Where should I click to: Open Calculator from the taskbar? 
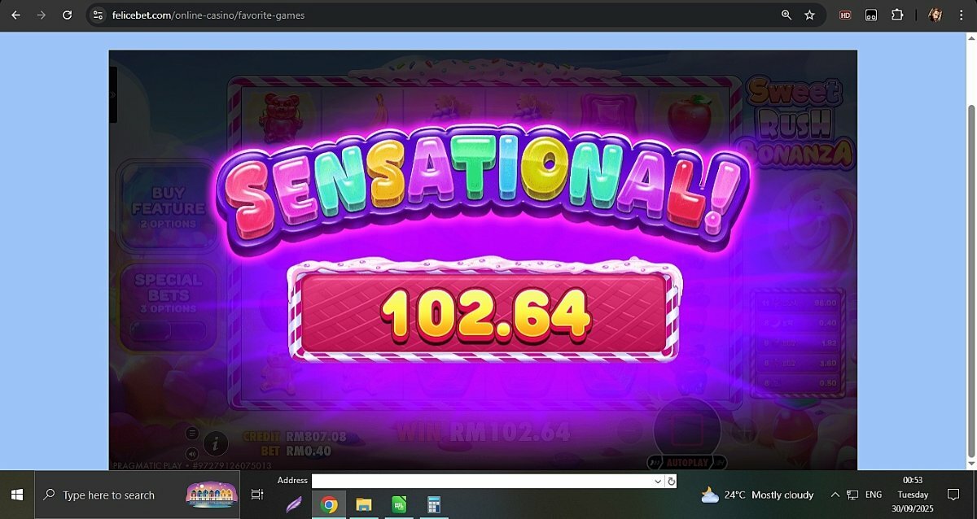point(434,505)
